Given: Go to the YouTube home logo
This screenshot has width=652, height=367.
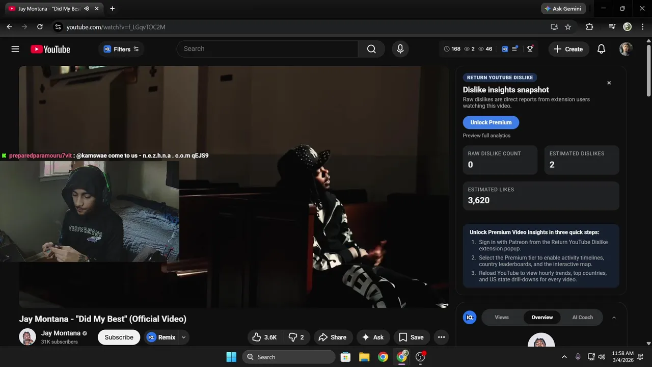Looking at the screenshot, I should pyautogui.click(x=50, y=49).
